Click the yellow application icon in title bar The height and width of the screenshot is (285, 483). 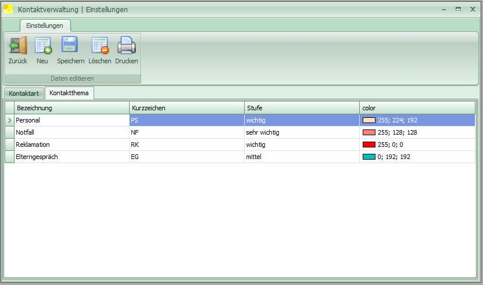[9, 9]
